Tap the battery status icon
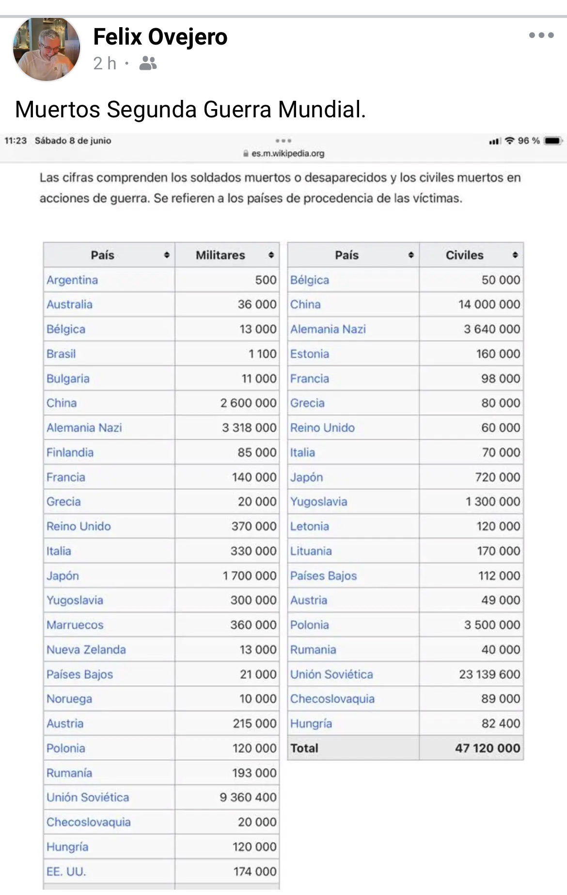Viewport: 567px width, 895px height. pos(553,141)
